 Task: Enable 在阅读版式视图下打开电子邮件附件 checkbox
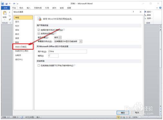point(39,66)
